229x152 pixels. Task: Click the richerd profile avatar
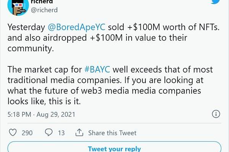(18, 7)
